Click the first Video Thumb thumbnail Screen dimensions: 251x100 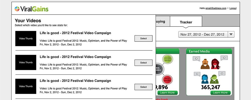26,38
